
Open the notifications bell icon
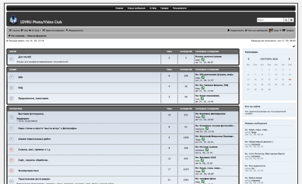click(x=229, y=30)
